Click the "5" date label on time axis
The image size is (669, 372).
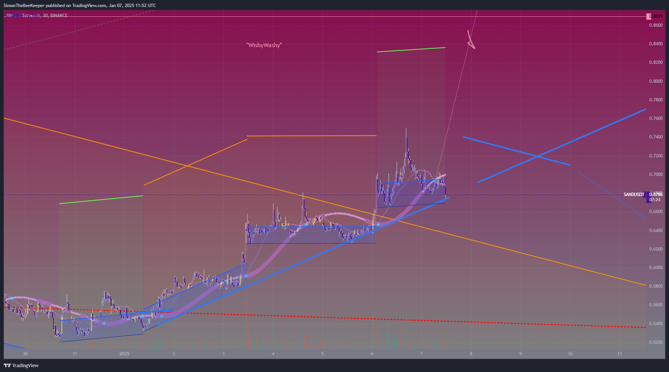tap(322, 354)
